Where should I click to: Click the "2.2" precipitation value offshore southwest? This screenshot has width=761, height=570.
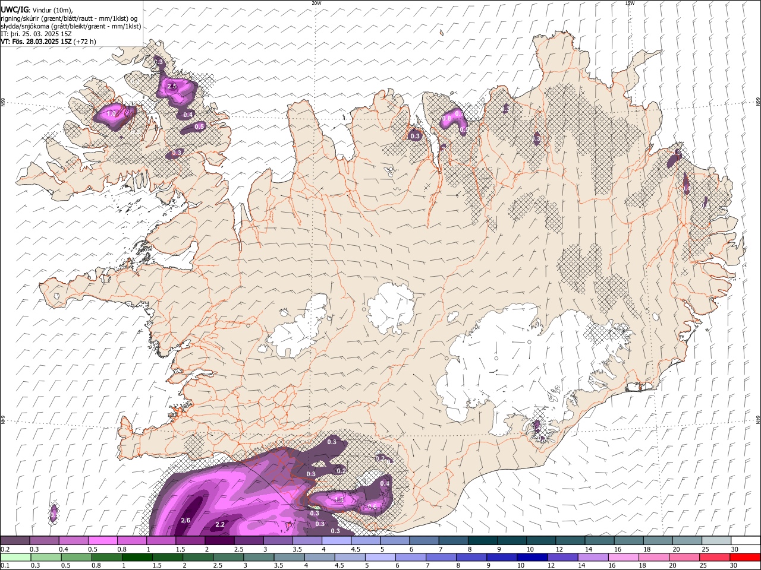pyautogui.click(x=220, y=525)
